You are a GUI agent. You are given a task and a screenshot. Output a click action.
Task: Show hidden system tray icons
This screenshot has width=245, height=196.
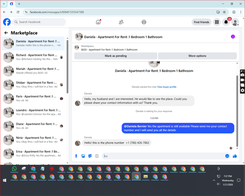tap(214, 180)
